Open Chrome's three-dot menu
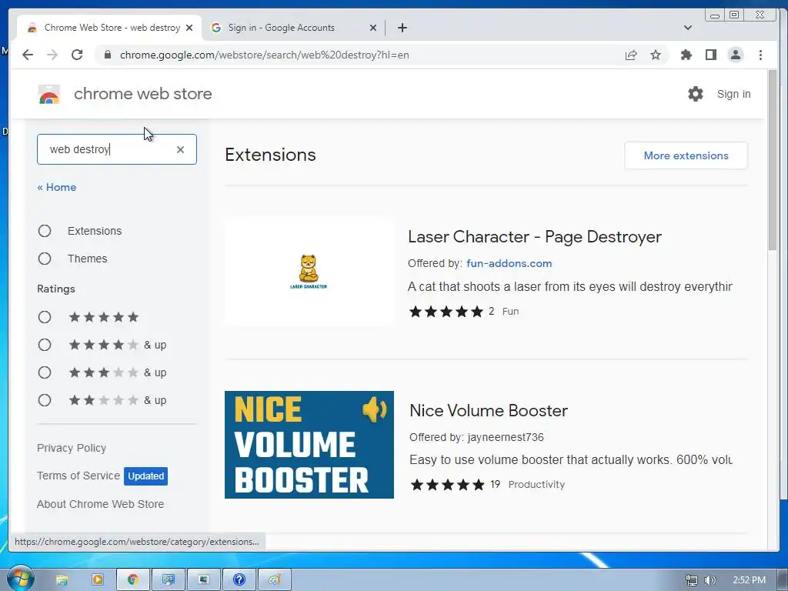Viewport: 788px width, 591px height. click(x=760, y=55)
